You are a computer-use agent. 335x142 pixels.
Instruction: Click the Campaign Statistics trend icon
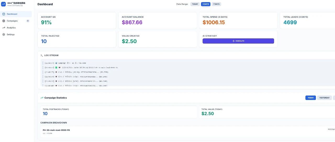(x=42, y=98)
